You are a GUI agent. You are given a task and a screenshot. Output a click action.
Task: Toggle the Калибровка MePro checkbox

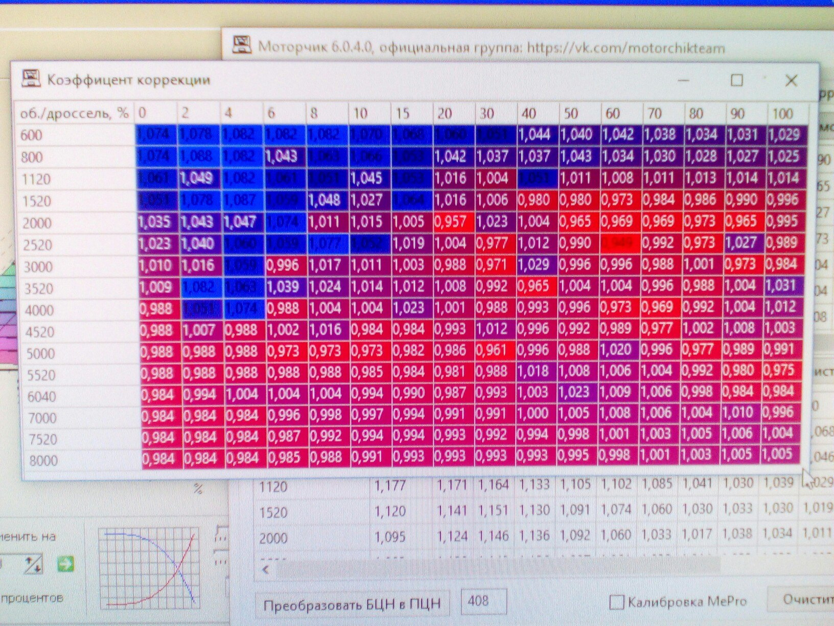click(617, 602)
